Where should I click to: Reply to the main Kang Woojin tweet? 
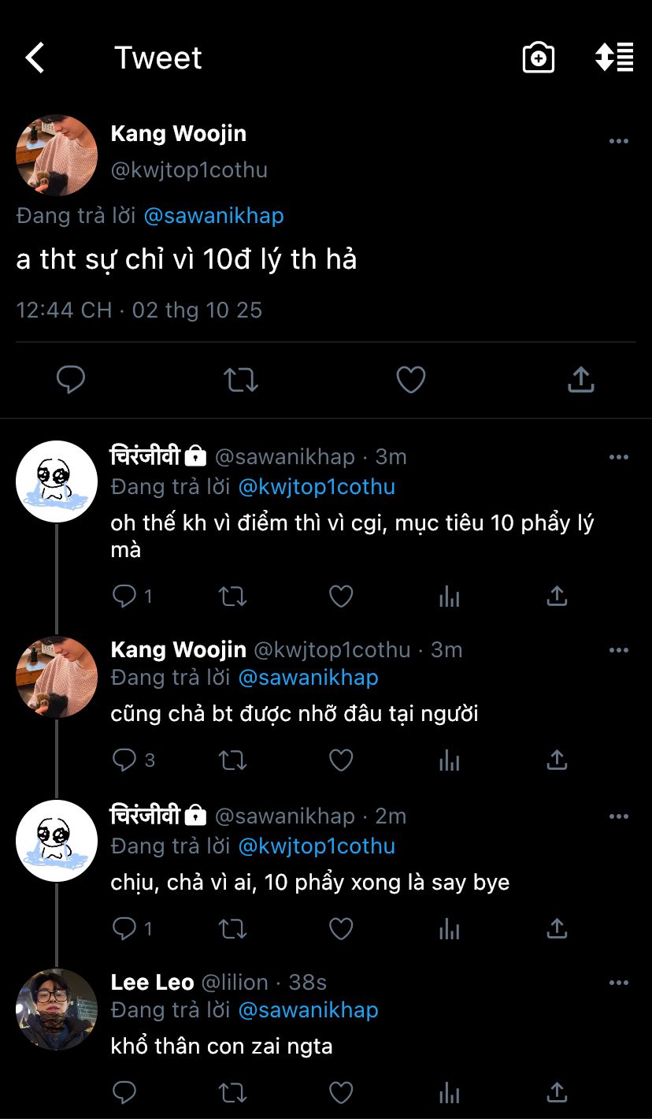[71, 380]
